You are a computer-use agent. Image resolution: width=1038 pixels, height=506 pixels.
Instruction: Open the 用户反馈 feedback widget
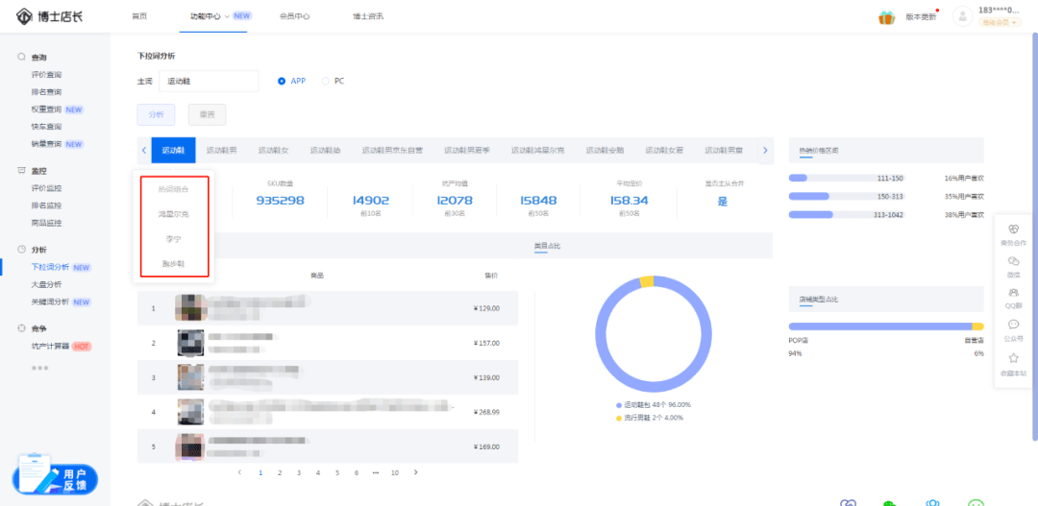(x=55, y=477)
